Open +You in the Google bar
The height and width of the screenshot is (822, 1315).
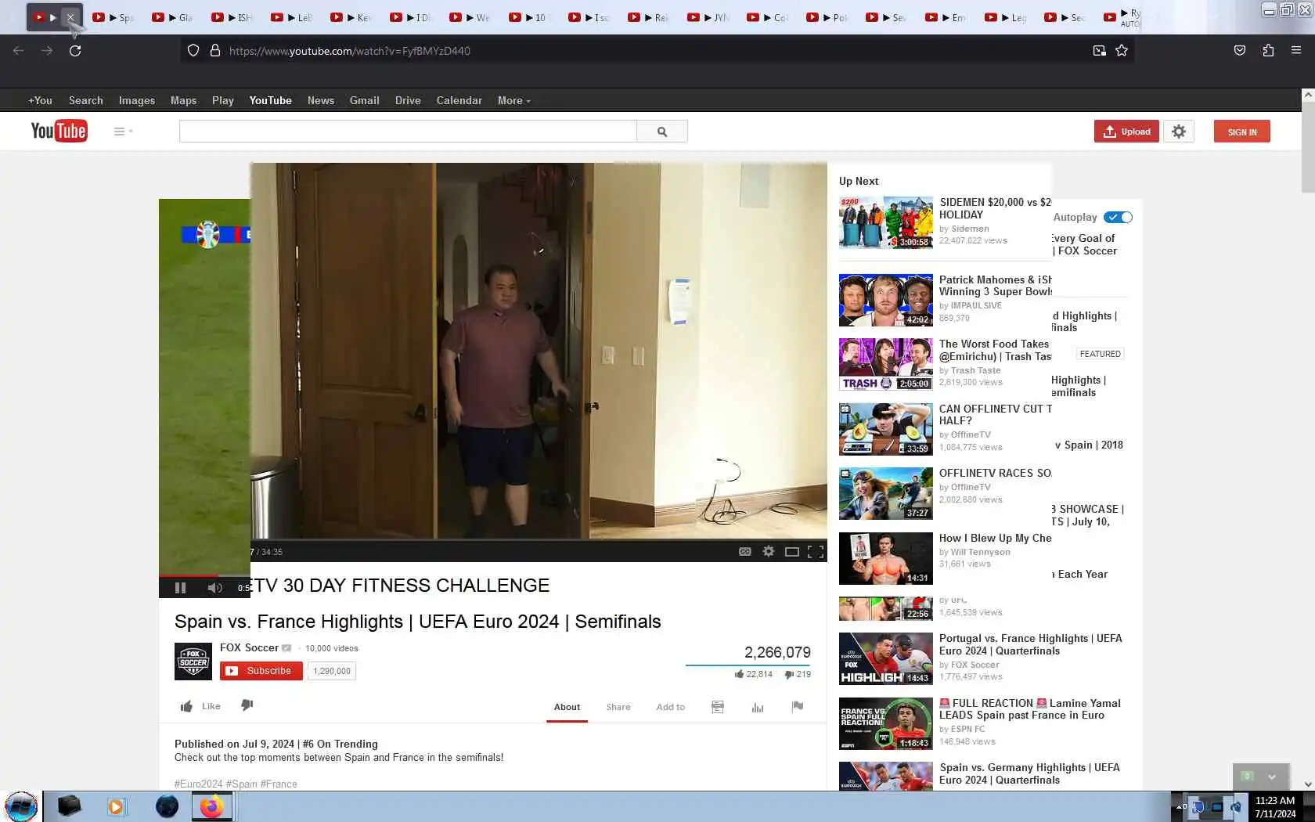pyautogui.click(x=40, y=100)
